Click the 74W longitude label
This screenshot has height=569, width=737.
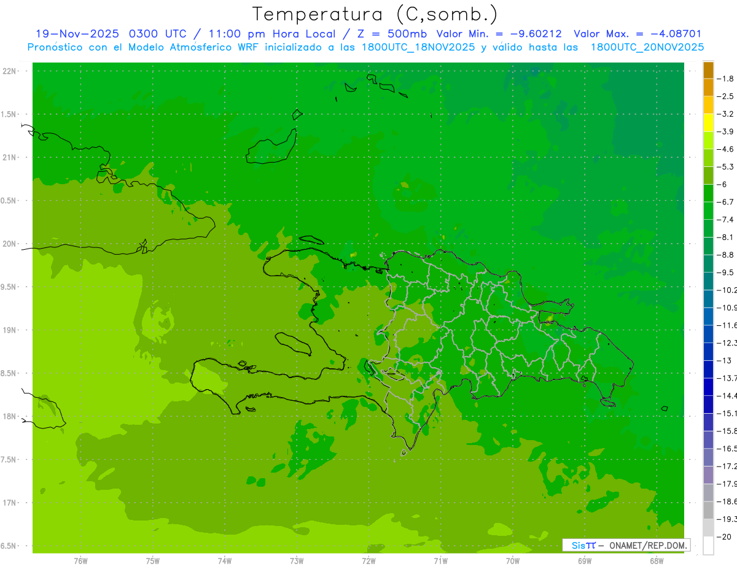(x=225, y=561)
